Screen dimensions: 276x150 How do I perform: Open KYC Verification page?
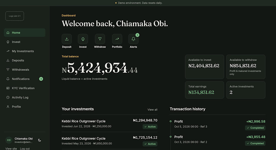[x=25, y=88]
